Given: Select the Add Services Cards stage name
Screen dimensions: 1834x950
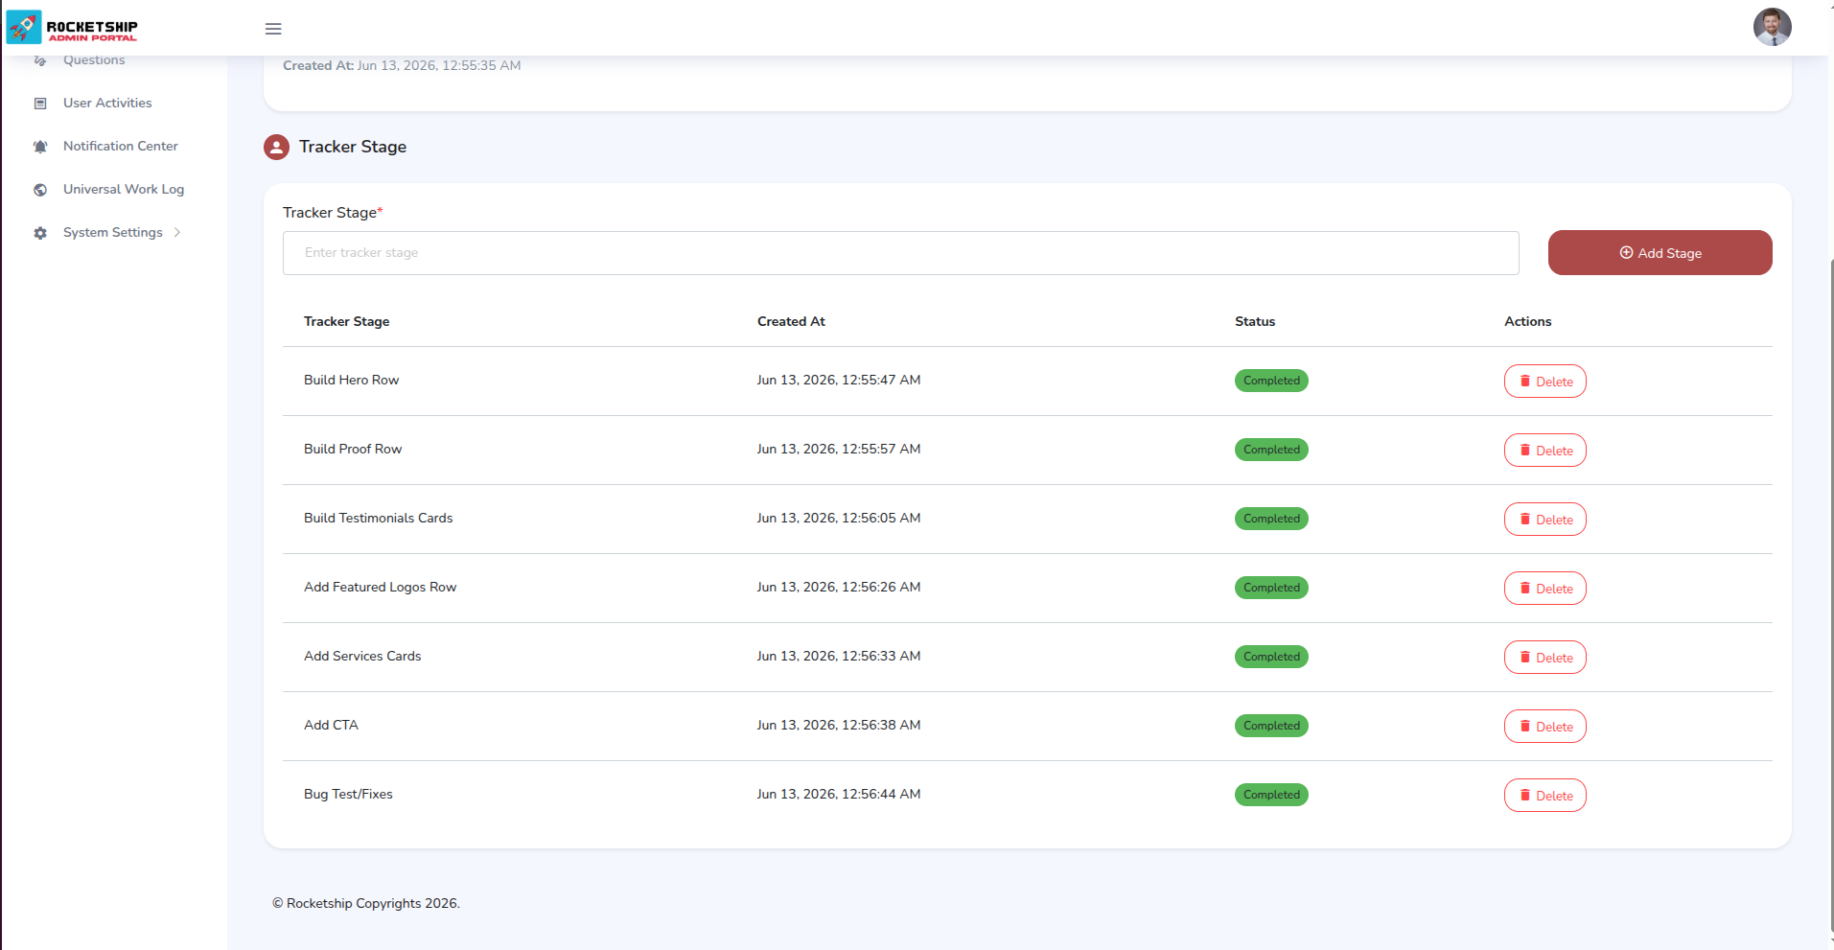Looking at the screenshot, I should coord(362,656).
